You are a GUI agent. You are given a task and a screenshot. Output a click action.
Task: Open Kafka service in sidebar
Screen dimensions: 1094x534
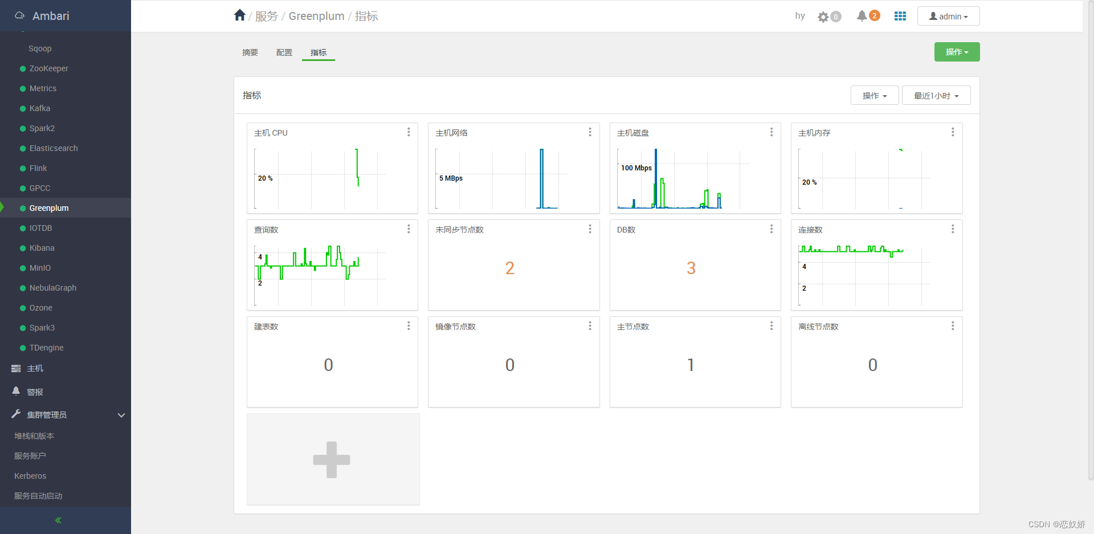click(x=40, y=108)
